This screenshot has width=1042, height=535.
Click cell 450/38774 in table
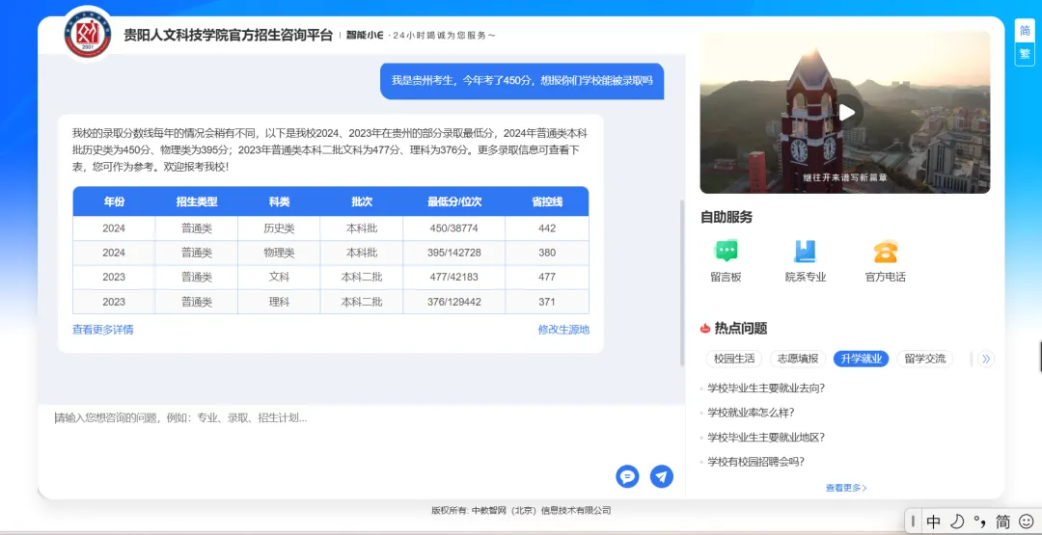(453, 228)
